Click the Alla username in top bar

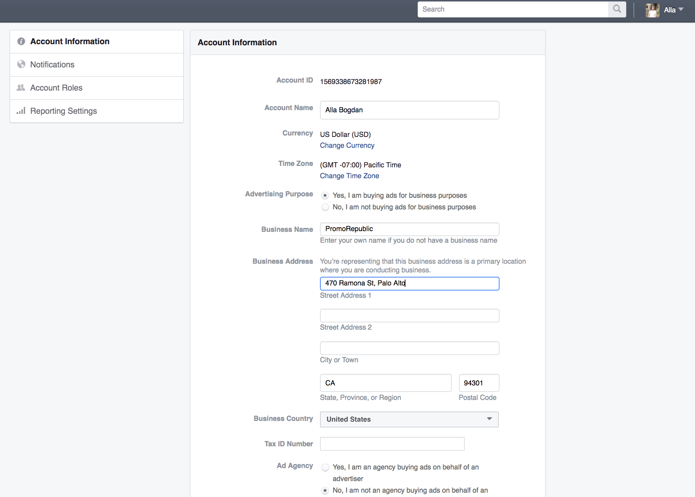670,10
